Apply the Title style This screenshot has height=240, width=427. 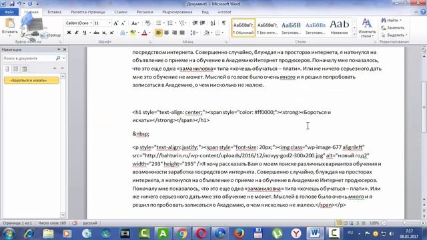pyautogui.click(x=339, y=28)
